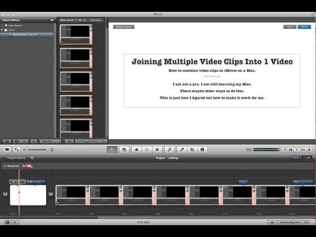The width and height of the screenshot is (316, 237).
Task: Toggle event library list button at bottom-left
Action: coord(7,142)
